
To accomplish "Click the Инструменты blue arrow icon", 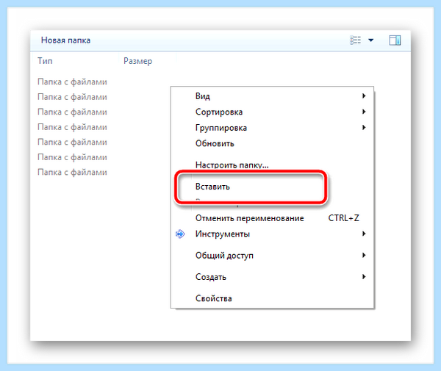I will [x=180, y=234].
